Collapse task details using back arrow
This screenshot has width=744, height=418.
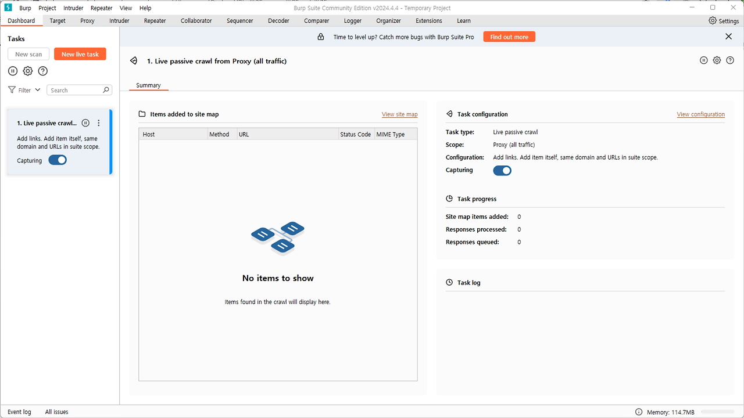tap(134, 61)
